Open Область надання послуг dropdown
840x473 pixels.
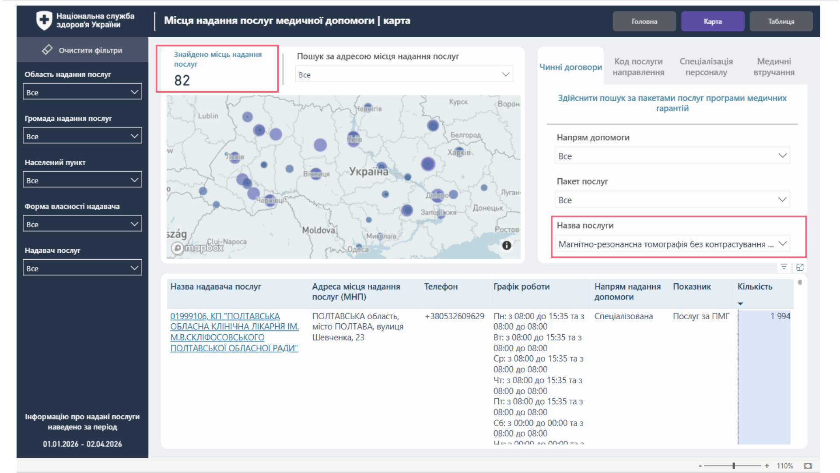pyautogui.click(x=82, y=92)
